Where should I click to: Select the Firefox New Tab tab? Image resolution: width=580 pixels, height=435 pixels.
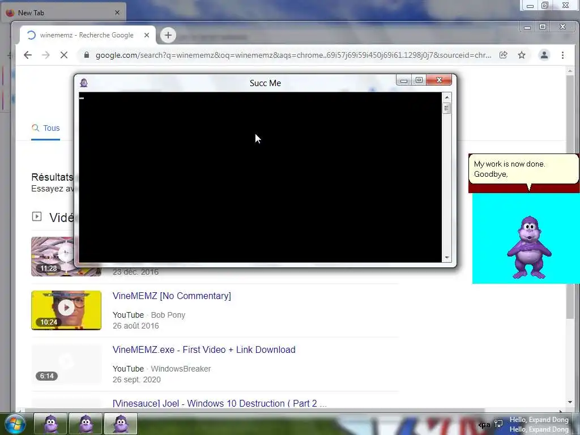(63, 12)
